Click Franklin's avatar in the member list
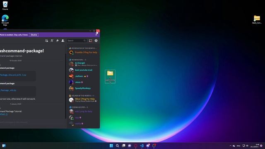 (71, 53)
